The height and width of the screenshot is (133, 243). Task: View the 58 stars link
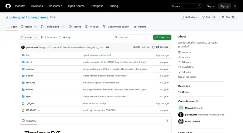[184, 62]
